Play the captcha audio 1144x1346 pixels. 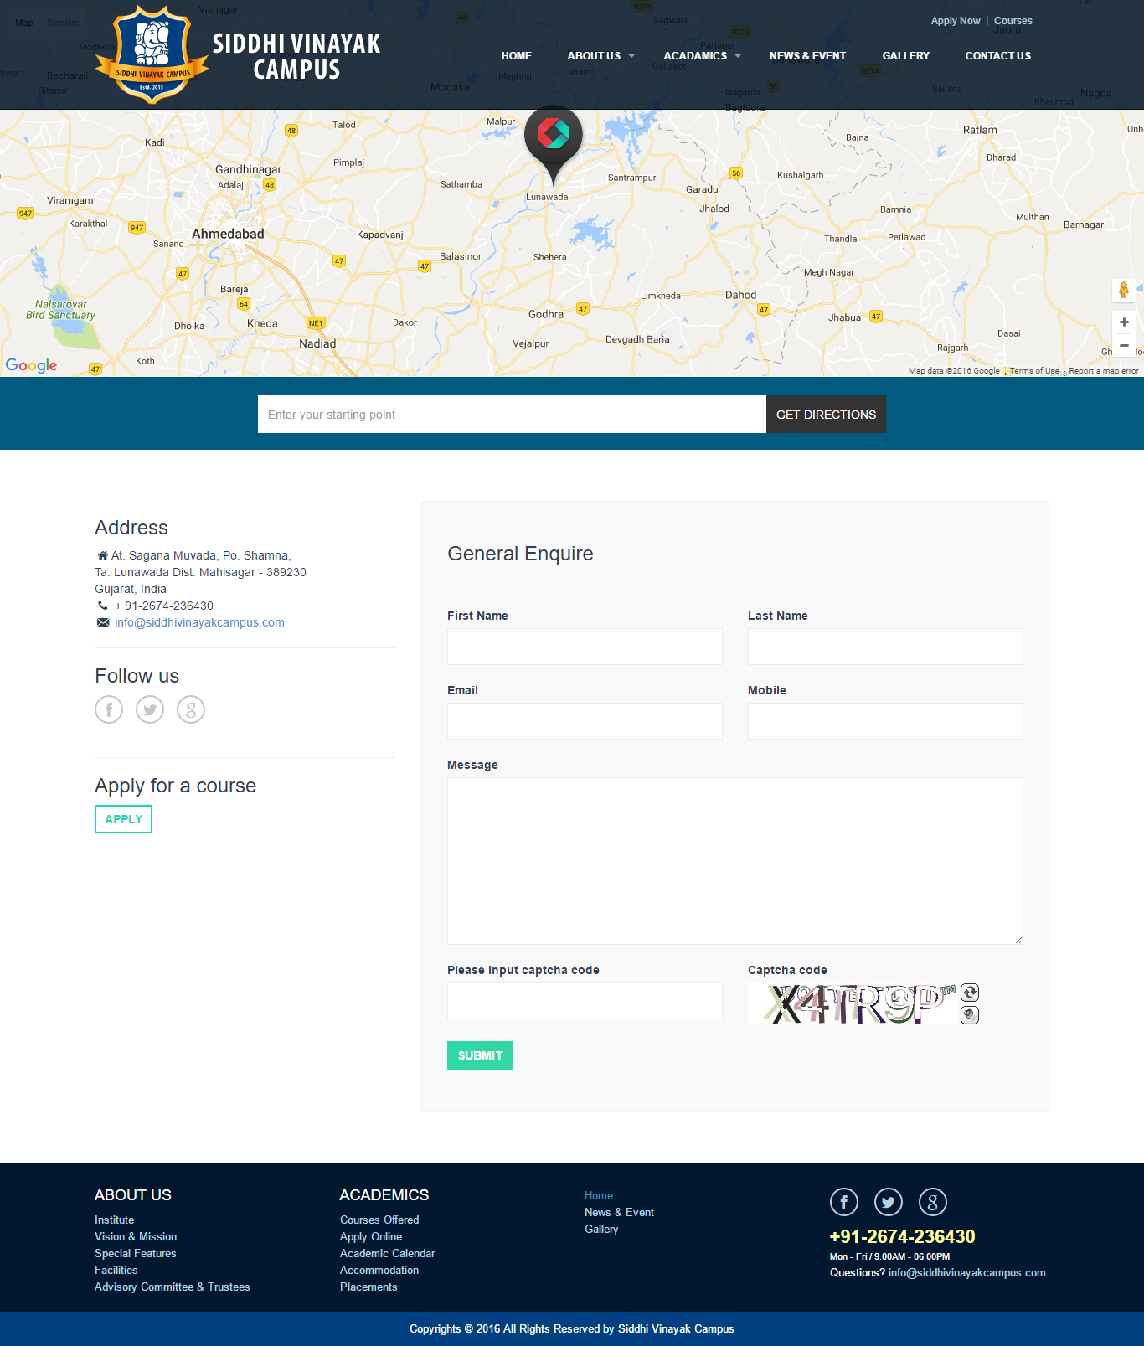point(970,1015)
